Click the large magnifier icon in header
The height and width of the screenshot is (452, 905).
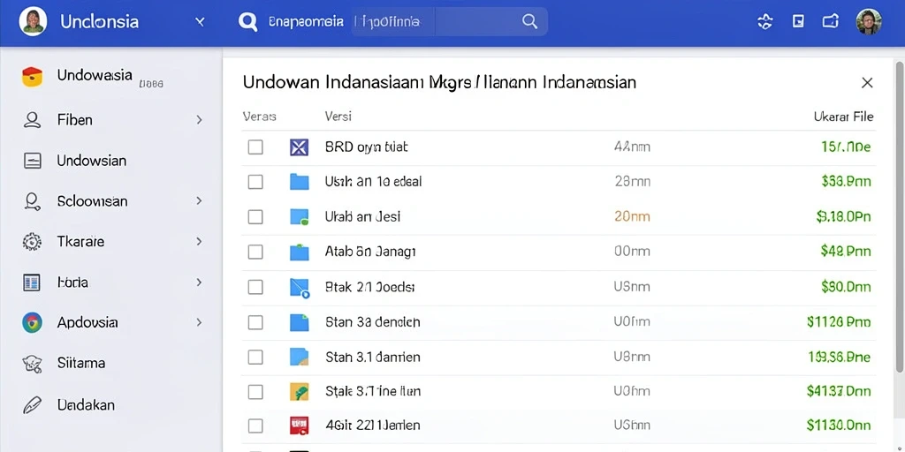pyautogui.click(x=247, y=22)
